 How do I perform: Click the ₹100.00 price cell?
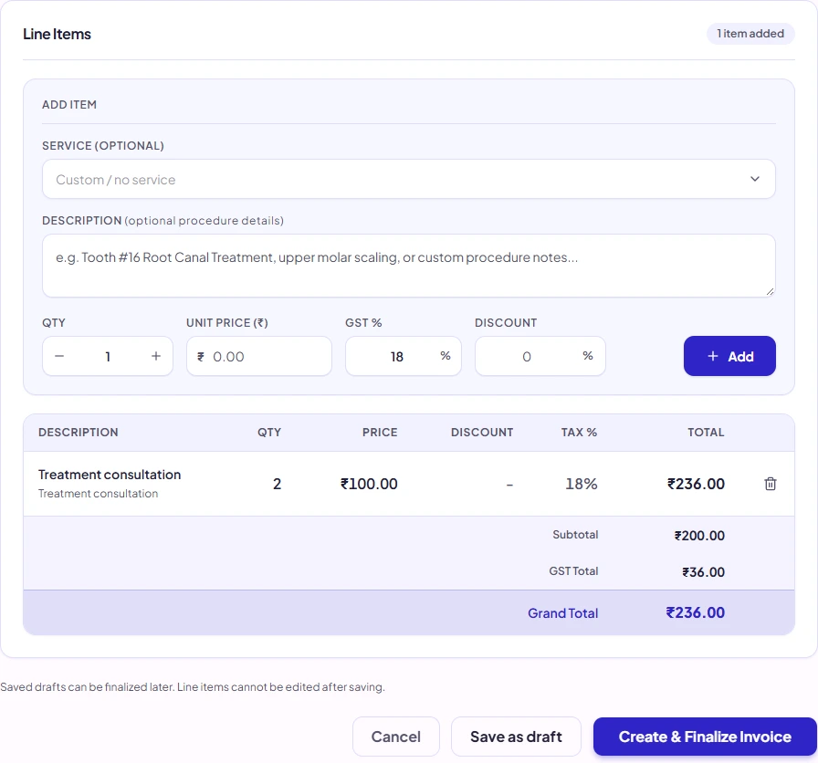[x=369, y=484]
